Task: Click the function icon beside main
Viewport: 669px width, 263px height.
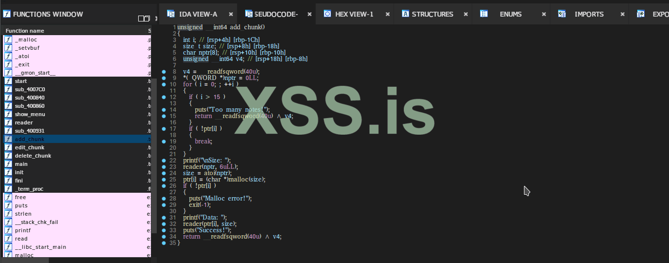Action: click(x=8, y=164)
